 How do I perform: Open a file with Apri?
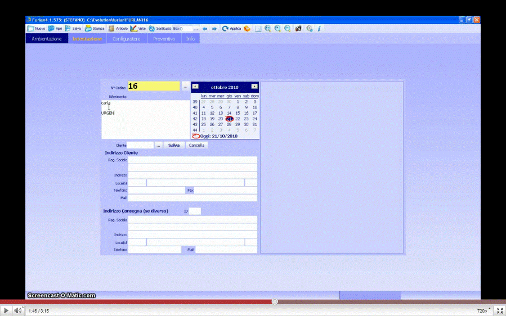(x=51, y=28)
